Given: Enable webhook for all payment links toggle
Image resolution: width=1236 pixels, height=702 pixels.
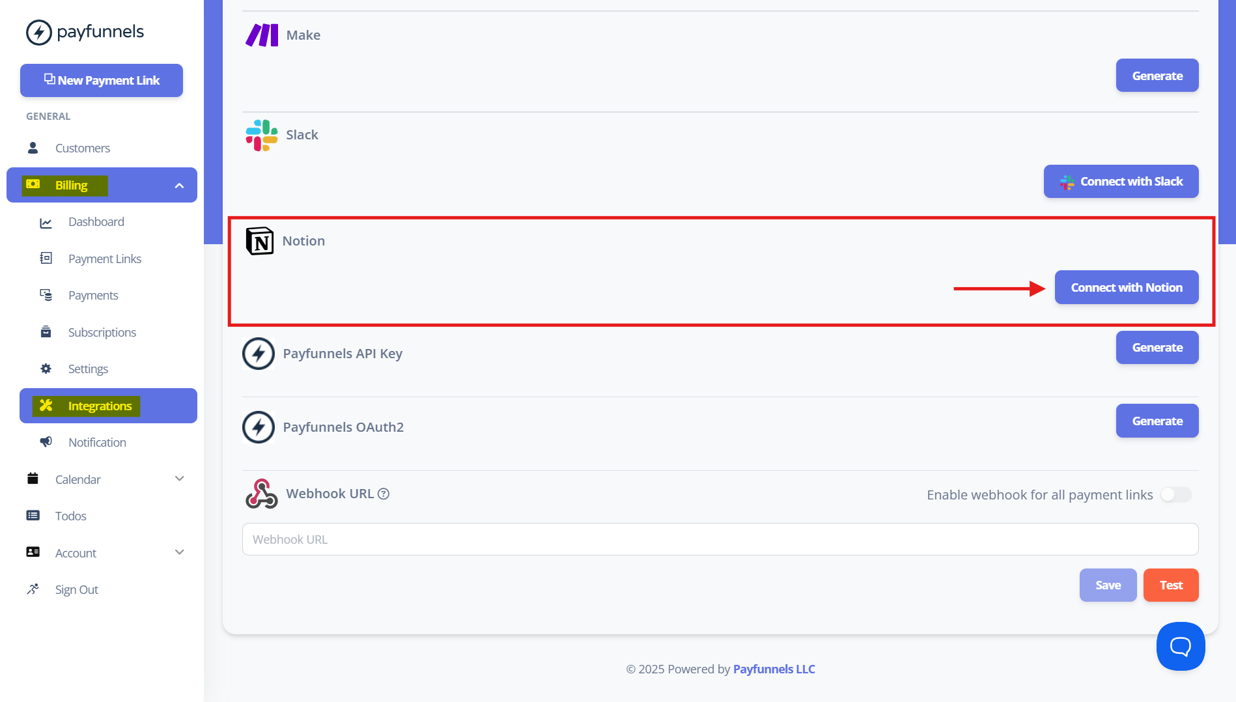Looking at the screenshot, I should coord(1176,495).
